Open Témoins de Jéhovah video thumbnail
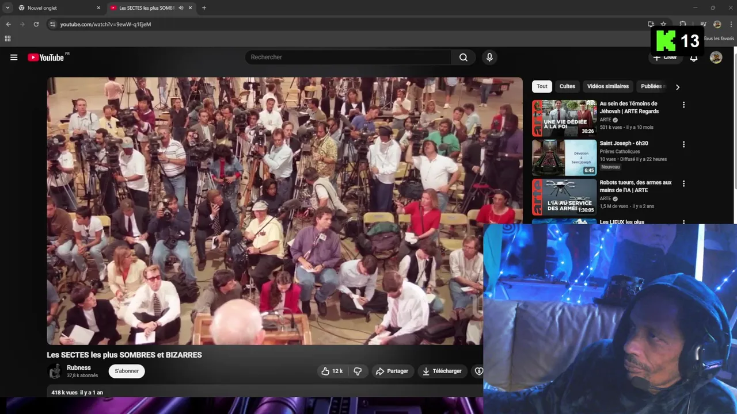The image size is (737, 414). [564, 118]
